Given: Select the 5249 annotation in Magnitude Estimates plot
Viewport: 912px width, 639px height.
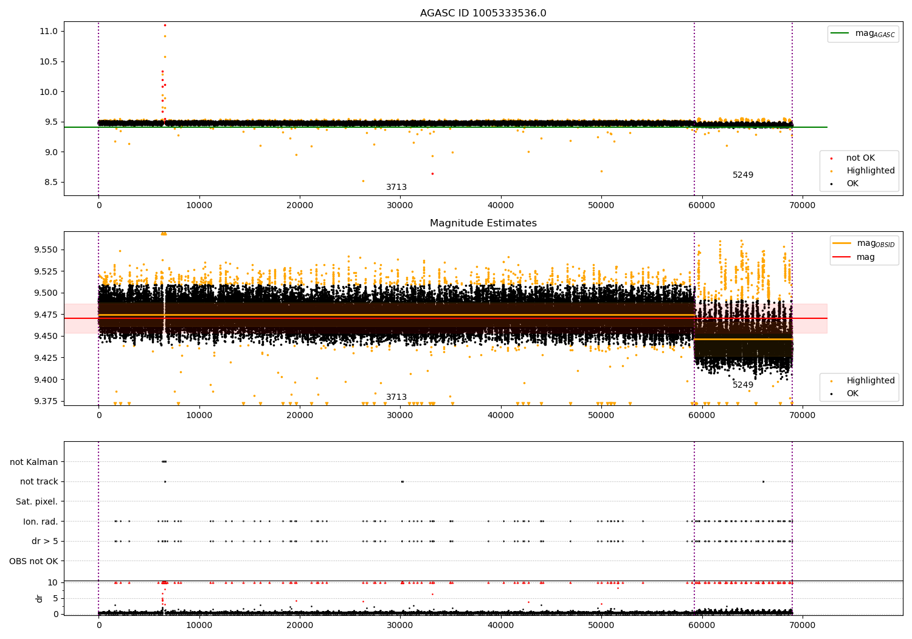Looking at the screenshot, I should [743, 385].
